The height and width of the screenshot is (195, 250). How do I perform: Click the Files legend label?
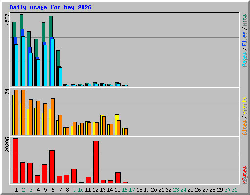click(244, 39)
